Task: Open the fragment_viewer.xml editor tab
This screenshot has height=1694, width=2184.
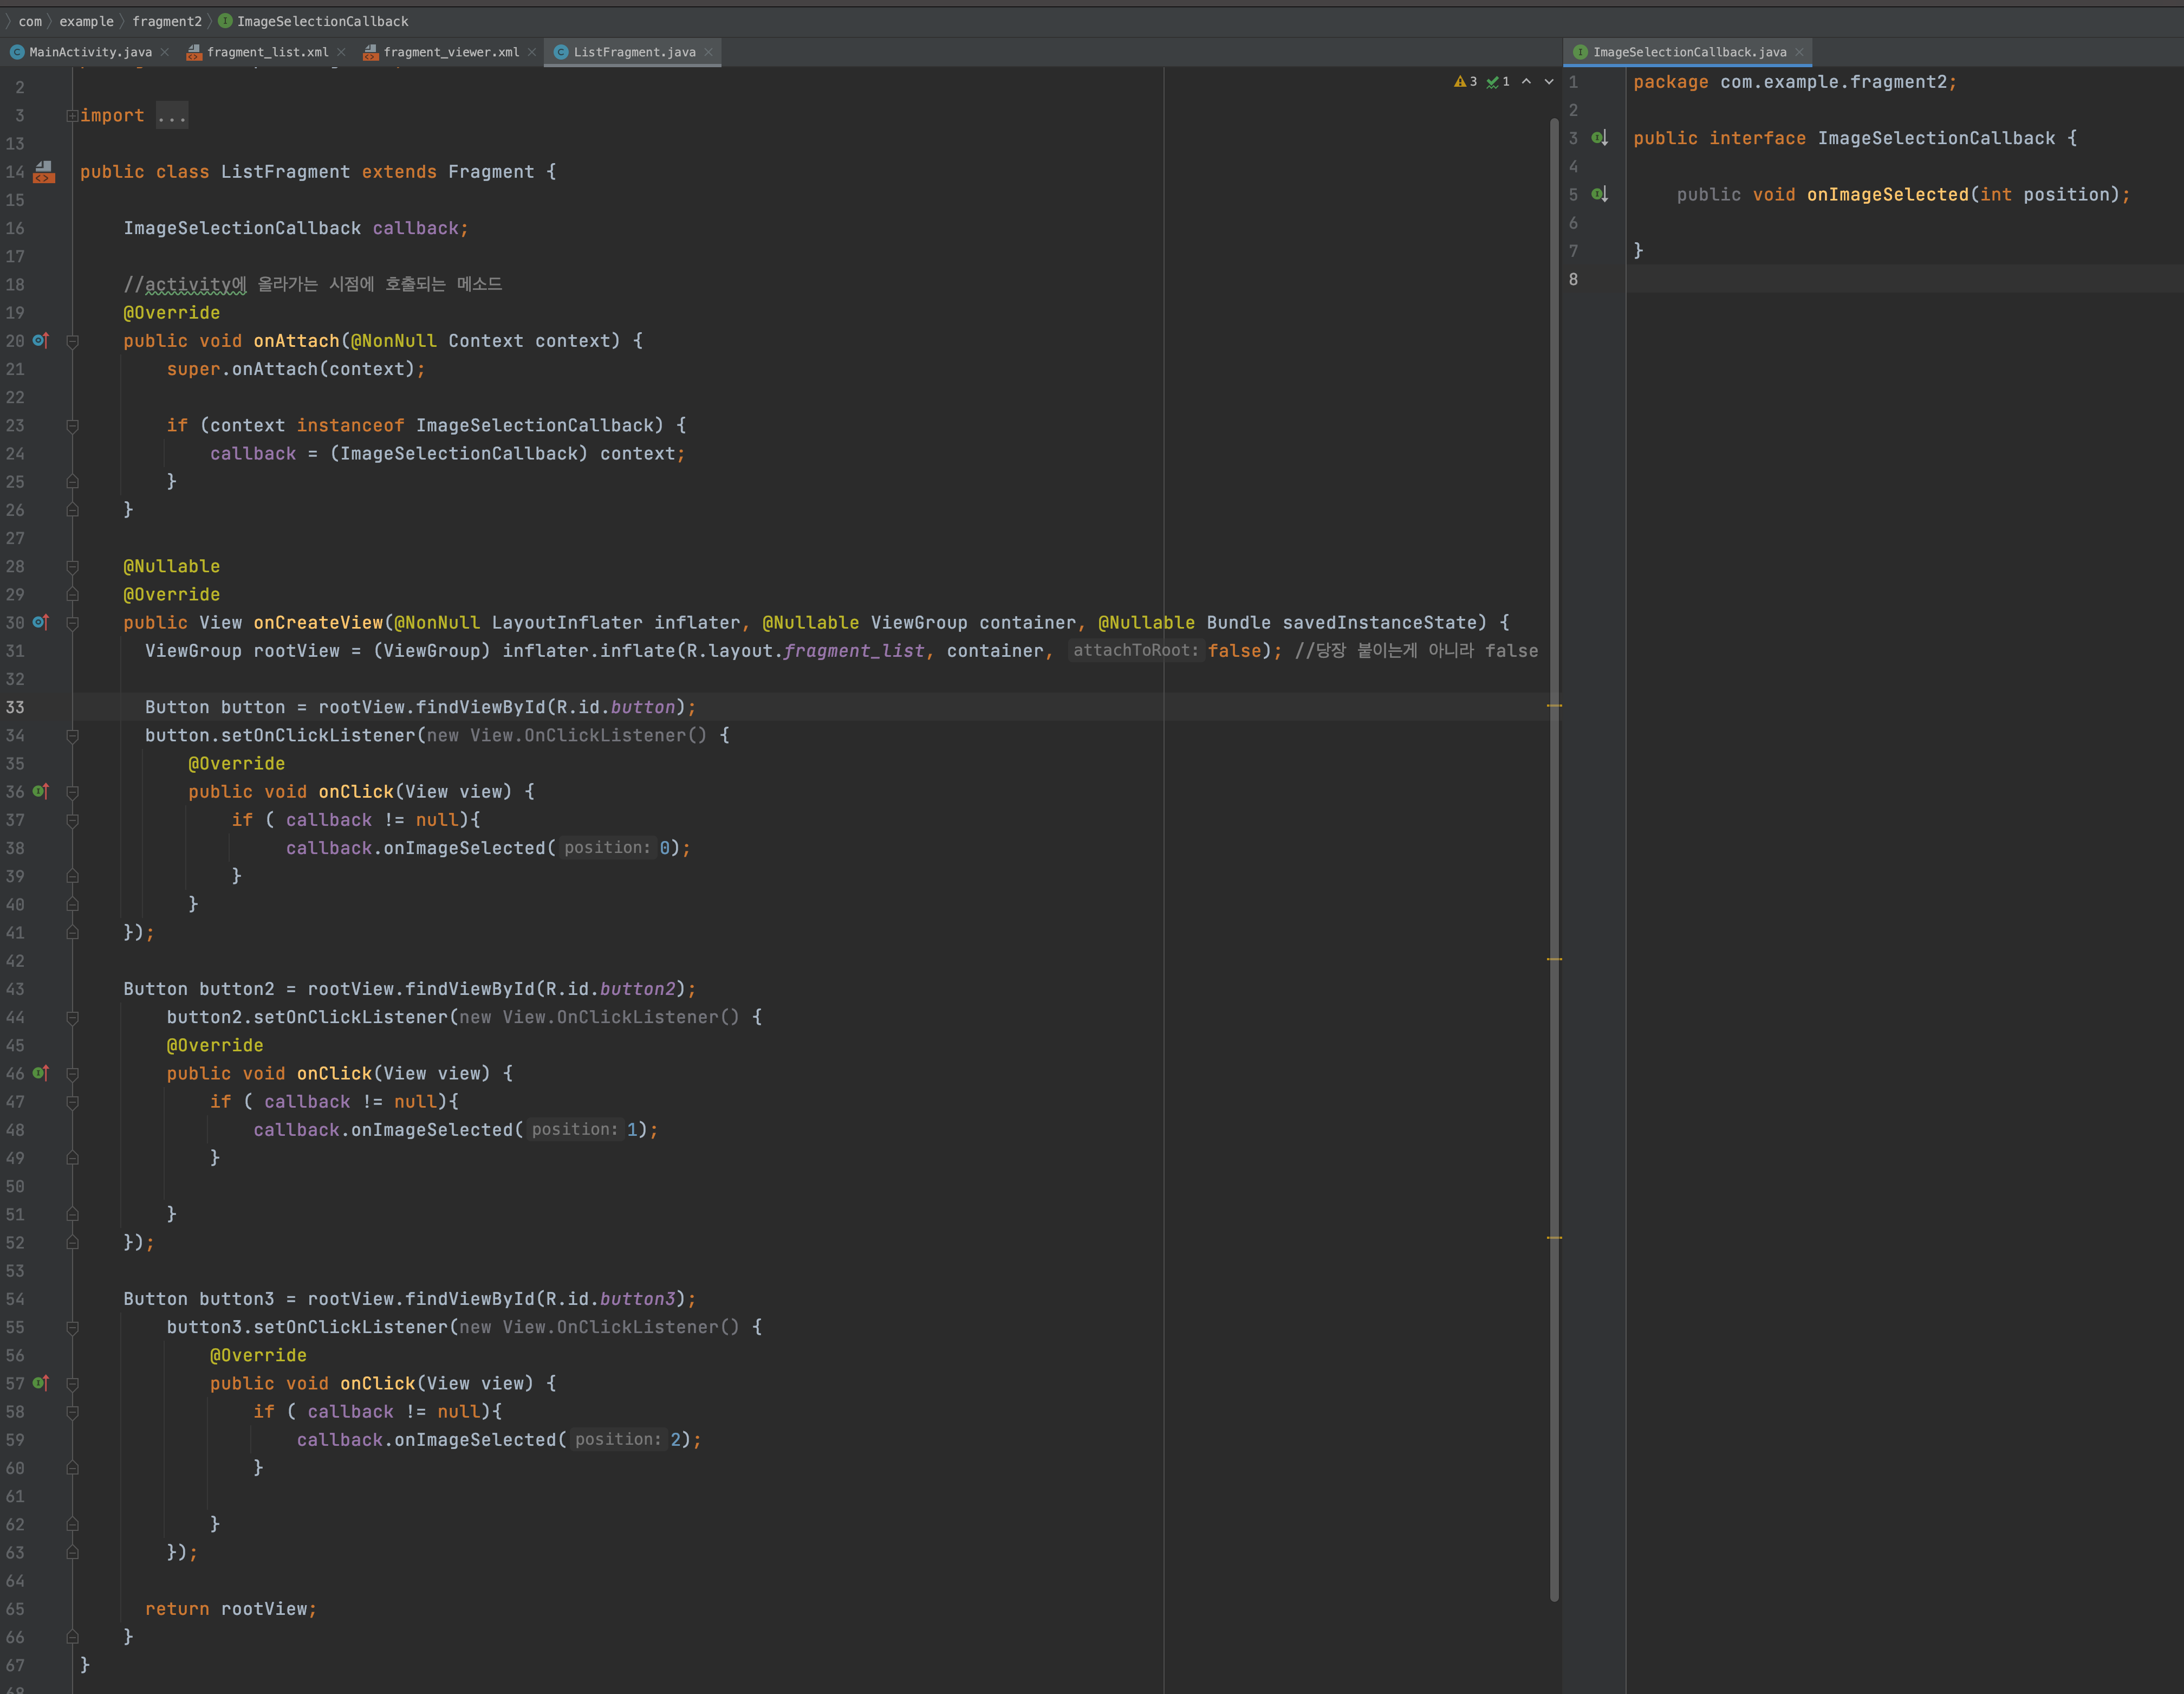Action: point(450,52)
